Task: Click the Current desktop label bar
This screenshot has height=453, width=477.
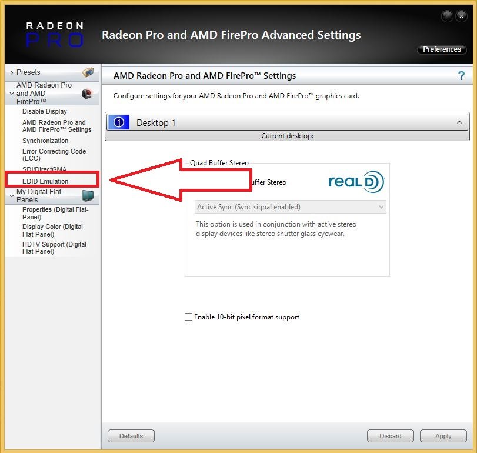Action: click(x=287, y=136)
